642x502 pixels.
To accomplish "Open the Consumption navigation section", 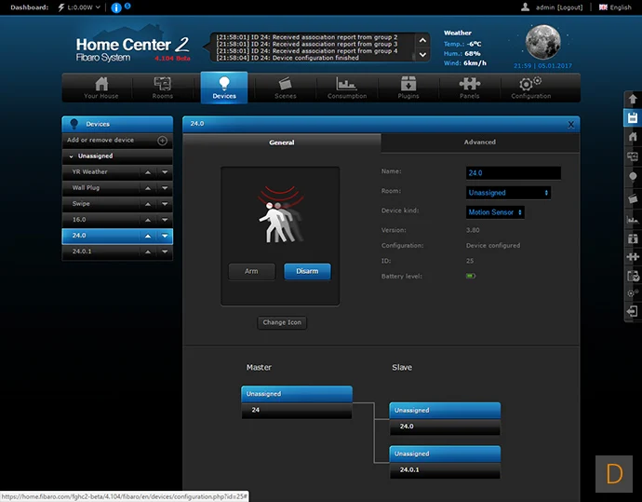I will (347, 88).
